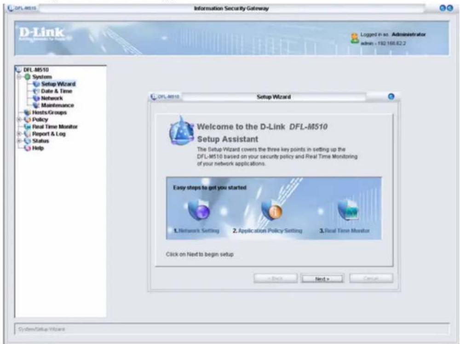This screenshot has height=344, width=460.
Task: Select the Hosts/Groups tree label
Action: click(49, 113)
